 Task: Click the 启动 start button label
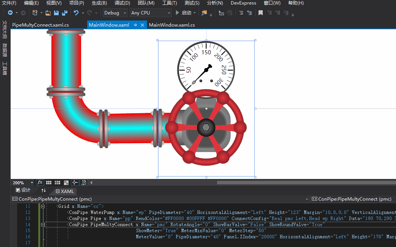pyautogui.click(x=187, y=13)
